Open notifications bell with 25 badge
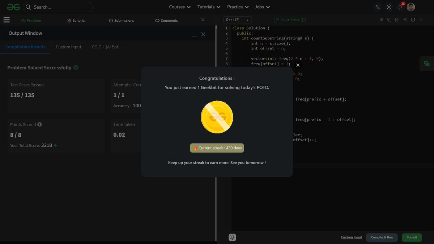Screen dimensions: 434x244 point(401,6)
